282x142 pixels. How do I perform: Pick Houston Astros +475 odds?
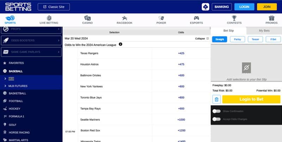click(x=181, y=64)
